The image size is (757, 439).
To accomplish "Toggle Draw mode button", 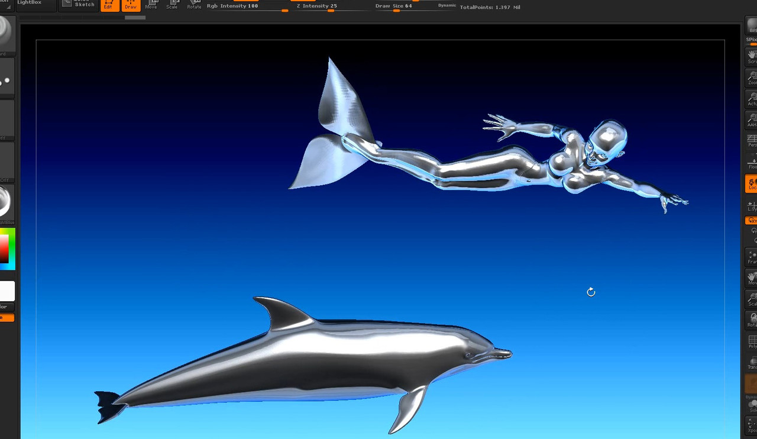I will pos(131,5).
